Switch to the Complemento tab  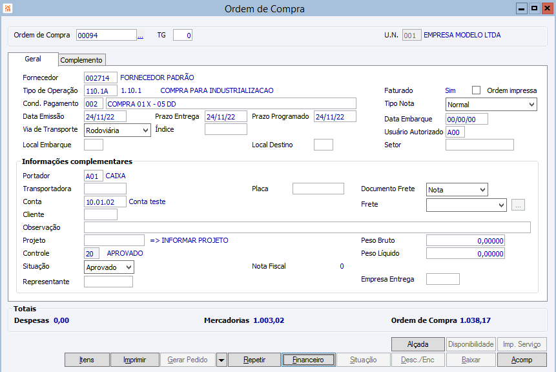(81, 60)
